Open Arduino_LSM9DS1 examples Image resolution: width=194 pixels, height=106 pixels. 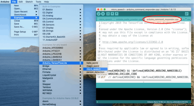[x=61, y=60]
